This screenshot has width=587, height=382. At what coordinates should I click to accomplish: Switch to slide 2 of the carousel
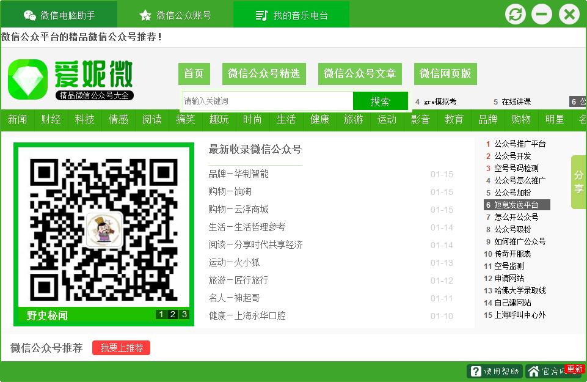(172, 315)
